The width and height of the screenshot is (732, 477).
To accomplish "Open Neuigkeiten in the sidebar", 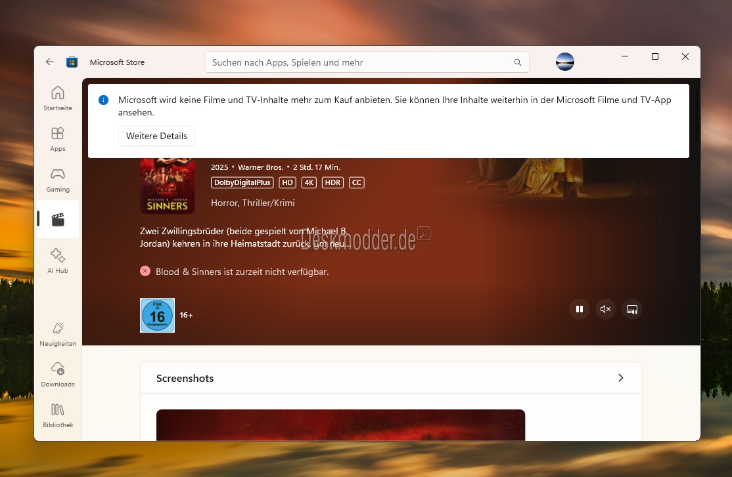I will [58, 334].
